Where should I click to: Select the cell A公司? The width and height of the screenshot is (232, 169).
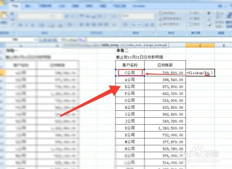(130, 80)
